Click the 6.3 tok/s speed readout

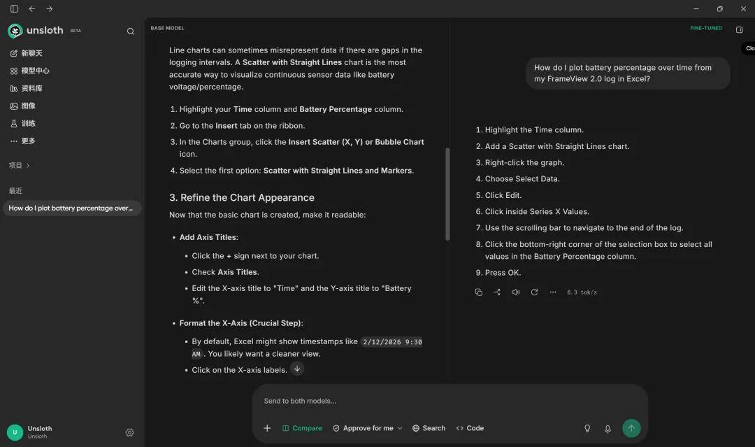pos(582,292)
